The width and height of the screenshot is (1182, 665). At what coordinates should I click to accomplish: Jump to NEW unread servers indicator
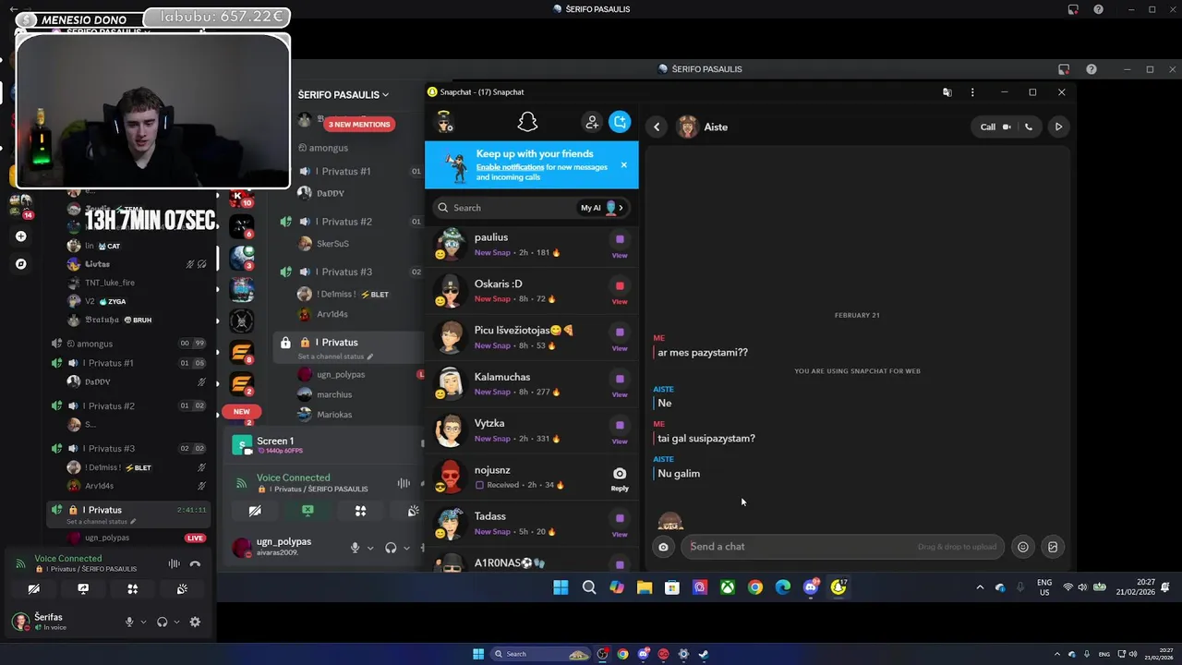click(x=241, y=411)
